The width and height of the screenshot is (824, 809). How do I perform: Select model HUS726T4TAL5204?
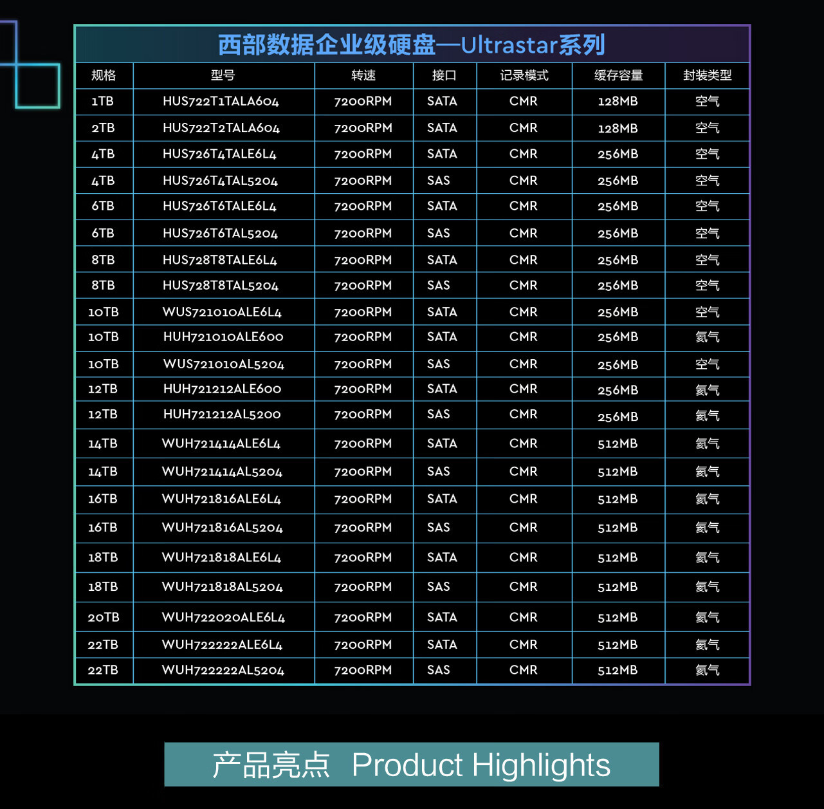point(220,181)
